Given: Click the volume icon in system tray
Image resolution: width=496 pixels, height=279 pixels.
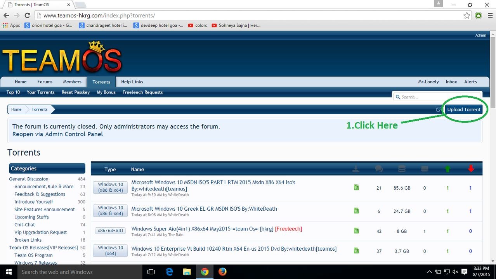Looking at the screenshot, I should click(x=455, y=272).
